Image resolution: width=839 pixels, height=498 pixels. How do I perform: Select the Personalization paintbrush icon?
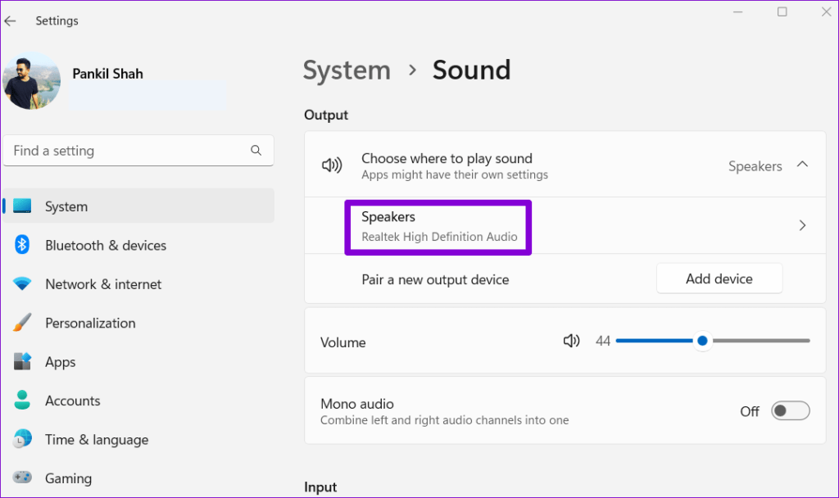tap(22, 323)
